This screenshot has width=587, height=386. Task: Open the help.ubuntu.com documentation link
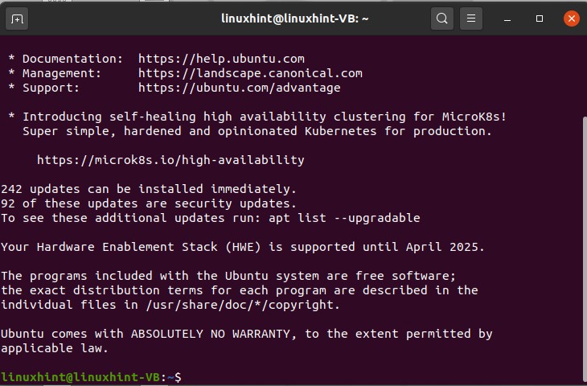click(x=221, y=59)
